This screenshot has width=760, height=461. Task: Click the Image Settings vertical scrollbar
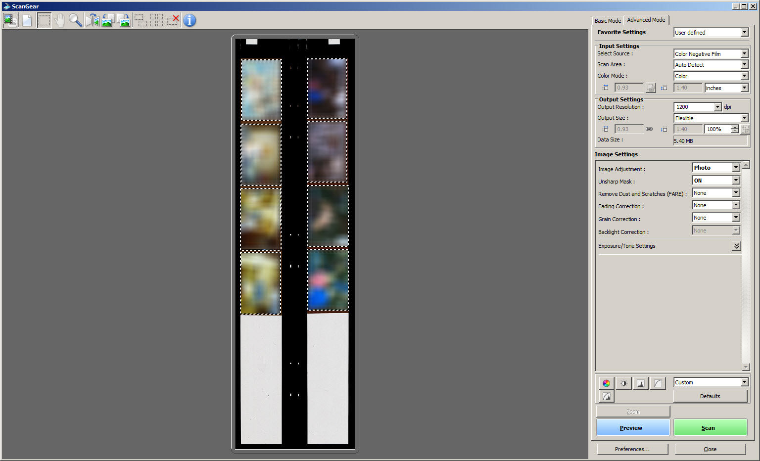(x=746, y=266)
